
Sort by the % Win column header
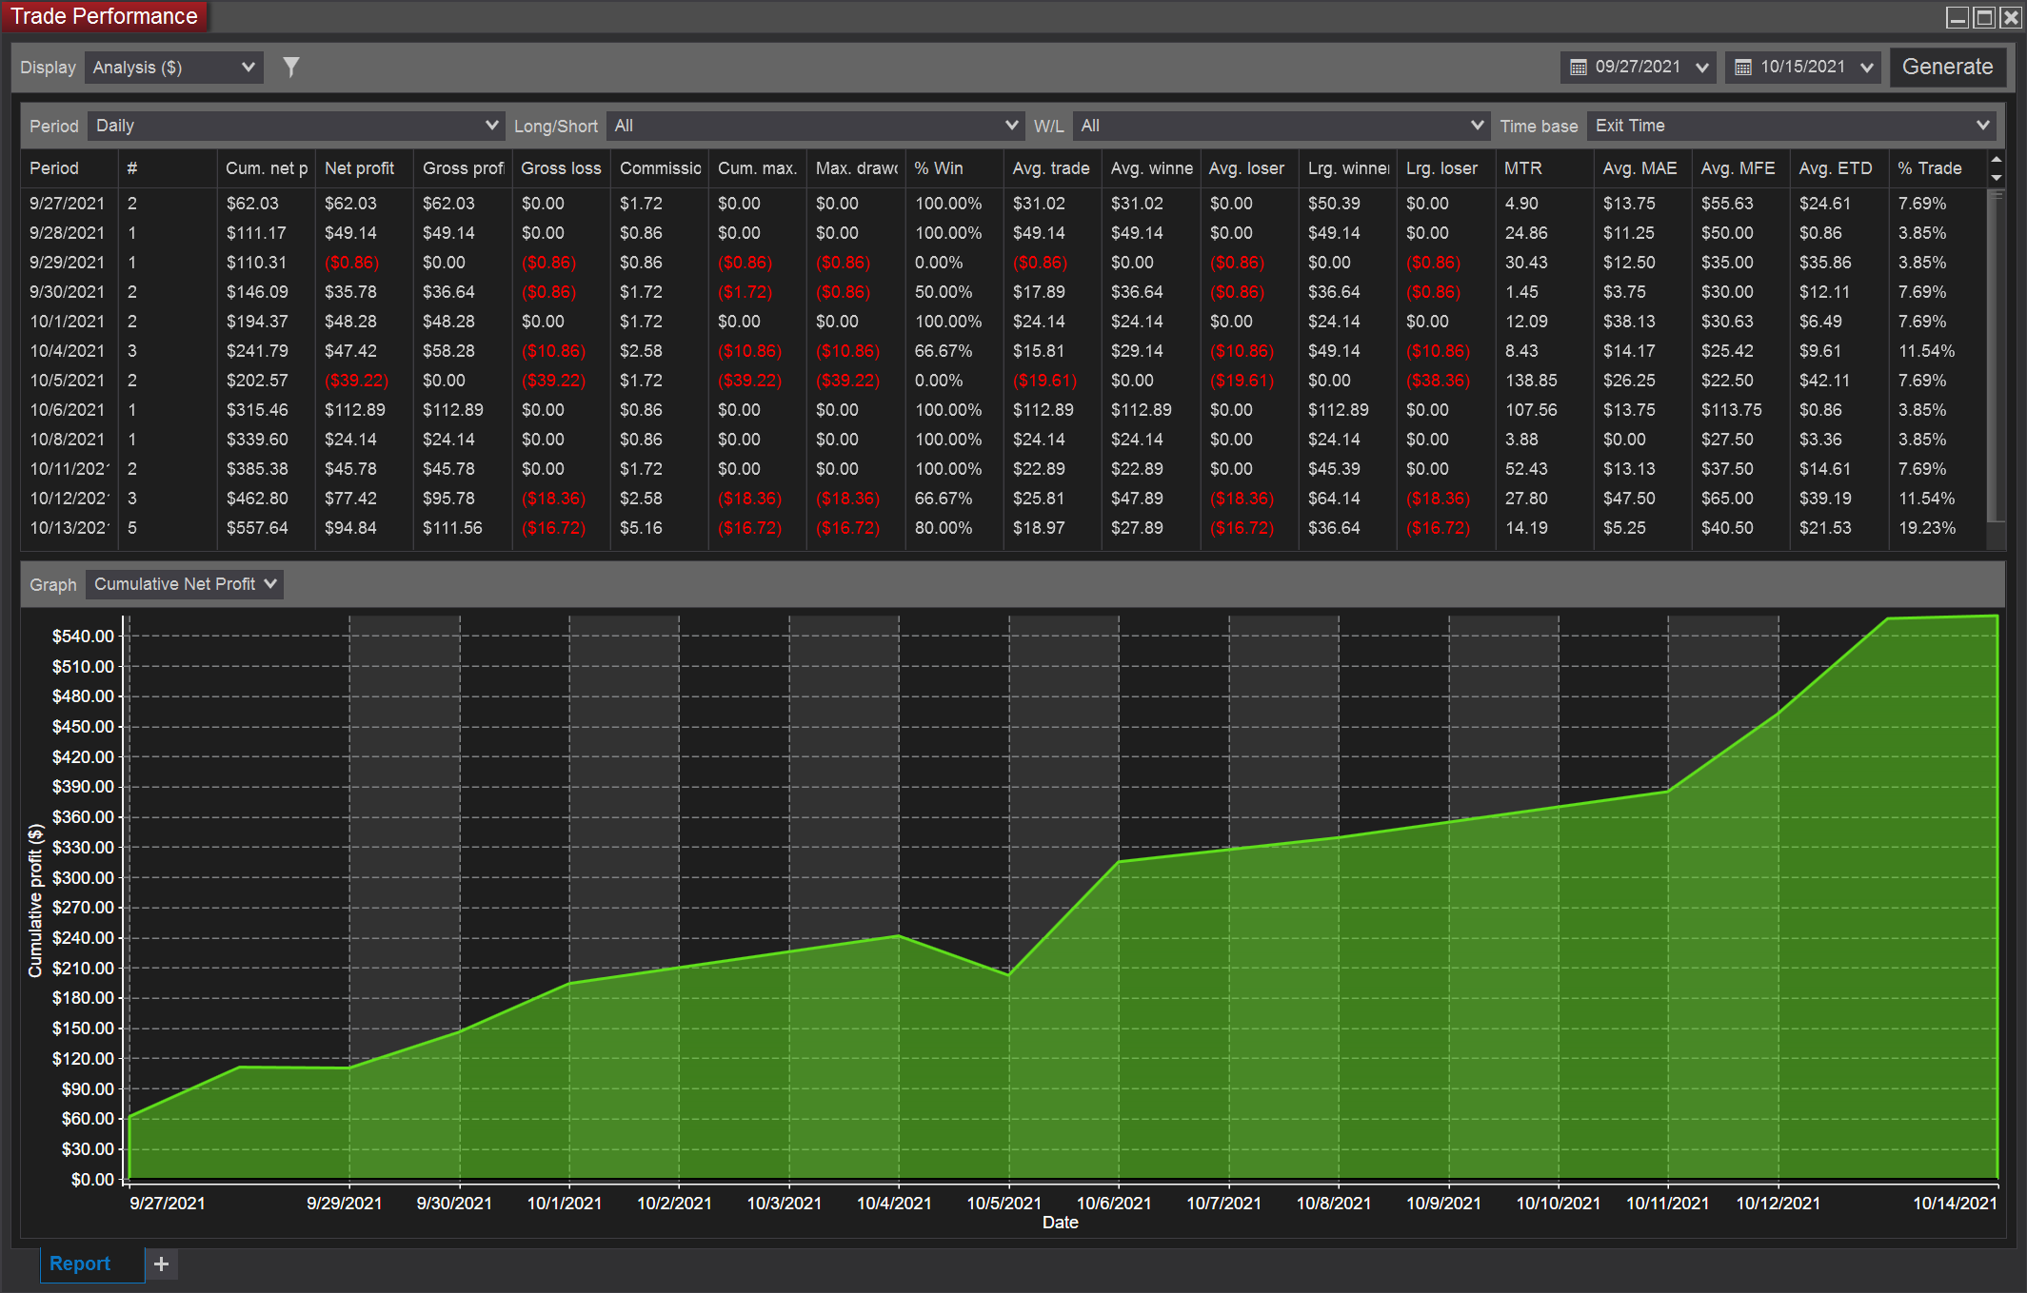point(939,168)
